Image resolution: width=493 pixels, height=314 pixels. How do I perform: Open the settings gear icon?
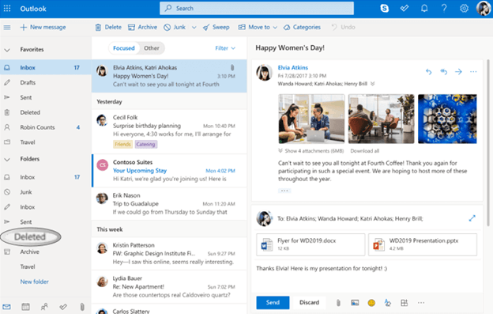(x=464, y=9)
